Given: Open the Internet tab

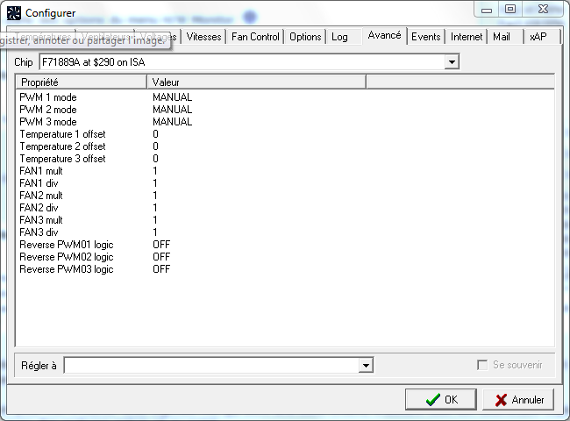Looking at the screenshot, I should point(467,37).
